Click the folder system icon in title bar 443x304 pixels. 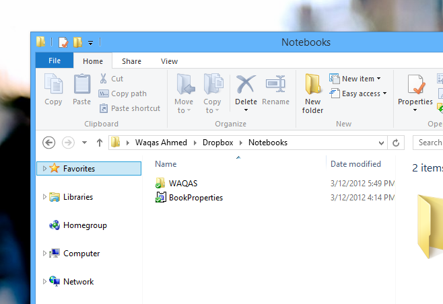tap(40, 42)
